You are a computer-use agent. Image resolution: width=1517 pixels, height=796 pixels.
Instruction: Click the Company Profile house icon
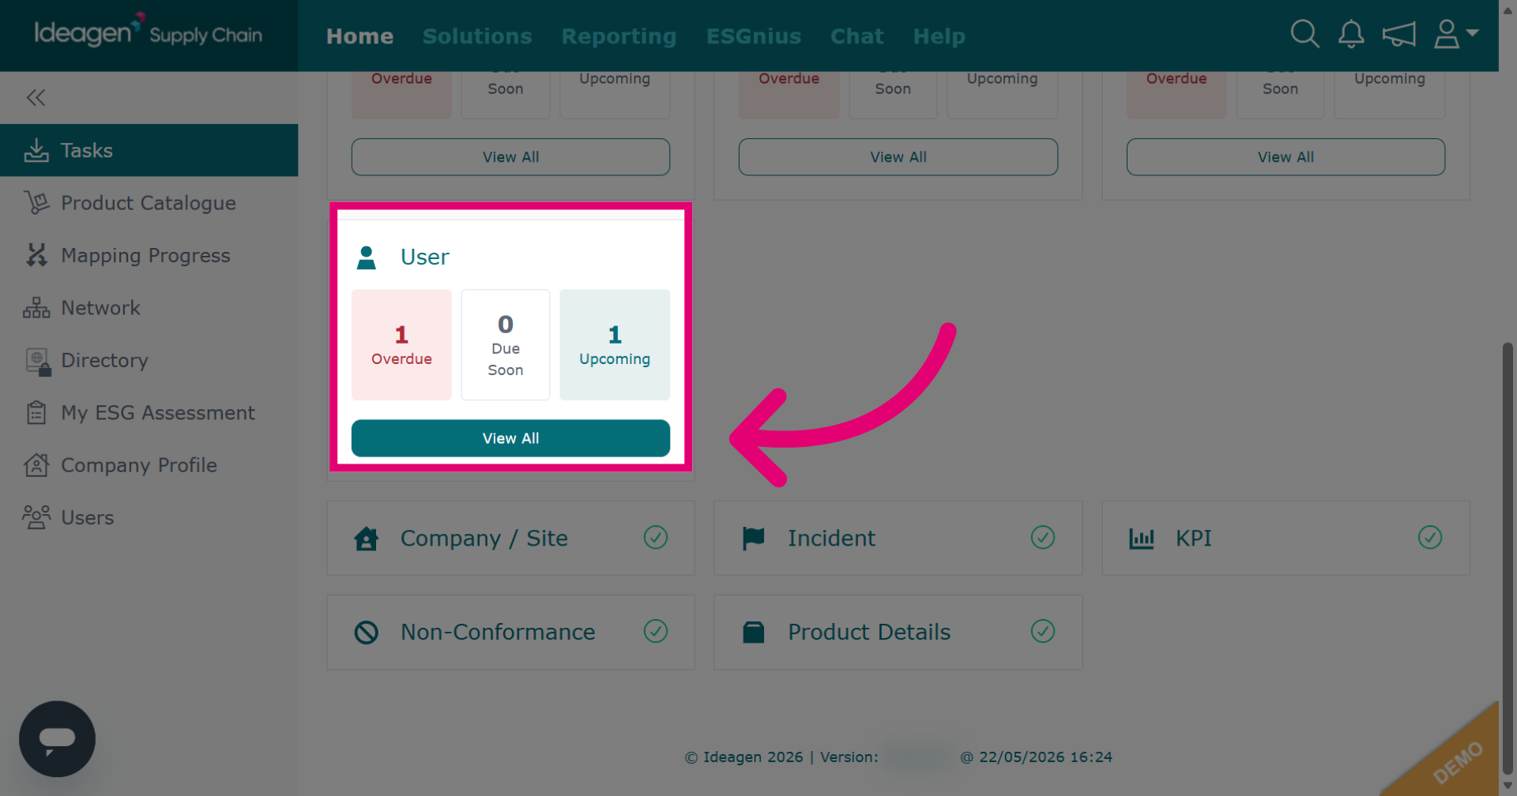tap(36, 465)
